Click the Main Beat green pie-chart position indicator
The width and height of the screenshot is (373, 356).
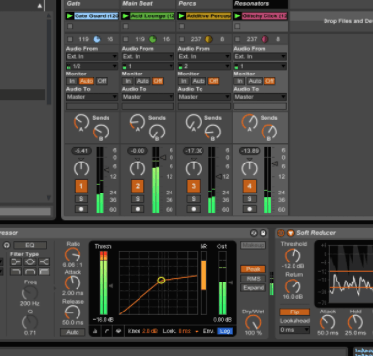pyautogui.click(x=153, y=39)
